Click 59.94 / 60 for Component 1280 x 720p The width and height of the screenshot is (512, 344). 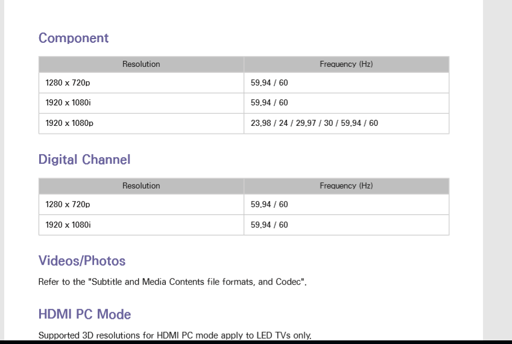(269, 83)
